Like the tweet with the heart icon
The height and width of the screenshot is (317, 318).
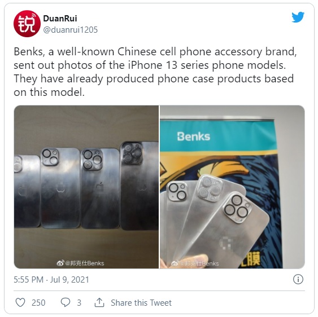20,303
